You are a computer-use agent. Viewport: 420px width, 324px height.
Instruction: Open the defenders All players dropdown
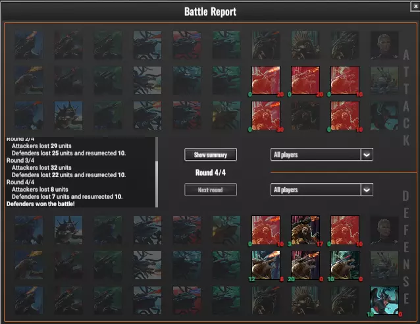click(x=322, y=190)
